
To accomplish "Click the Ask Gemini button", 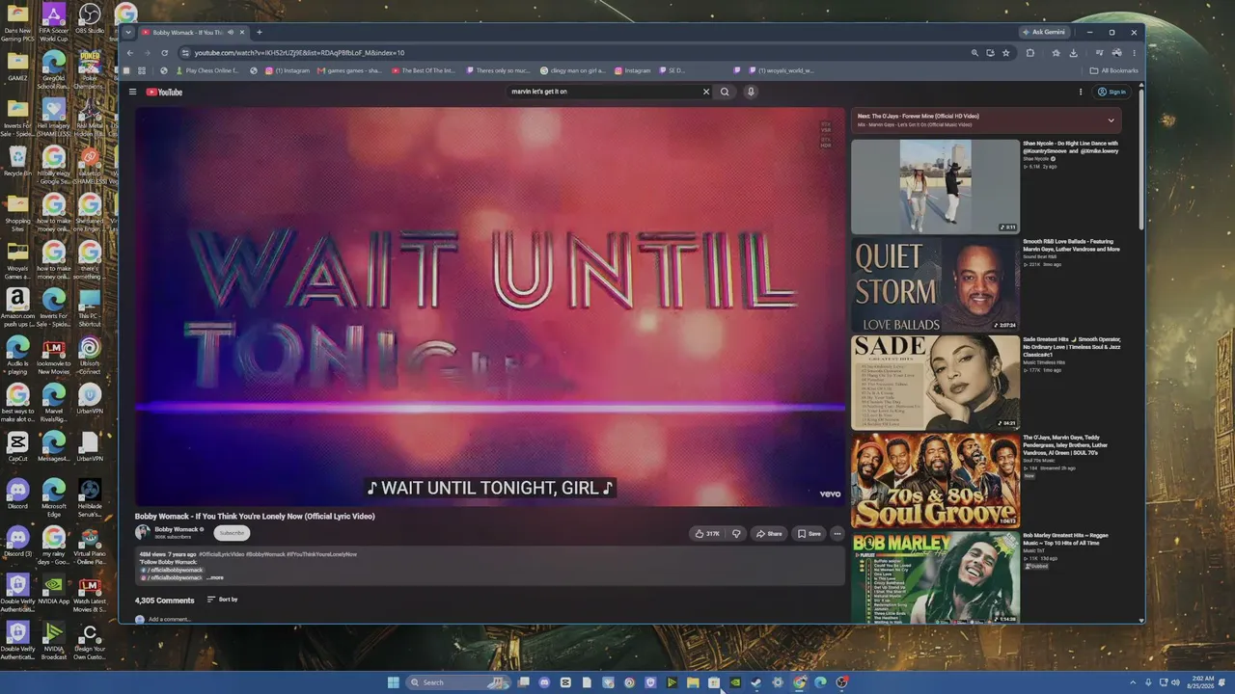I will click(1045, 32).
